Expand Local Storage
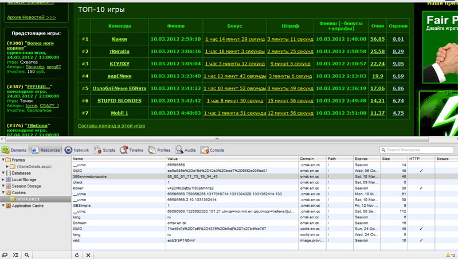This screenshot has width=458, height=259. [x=3, y=179]
